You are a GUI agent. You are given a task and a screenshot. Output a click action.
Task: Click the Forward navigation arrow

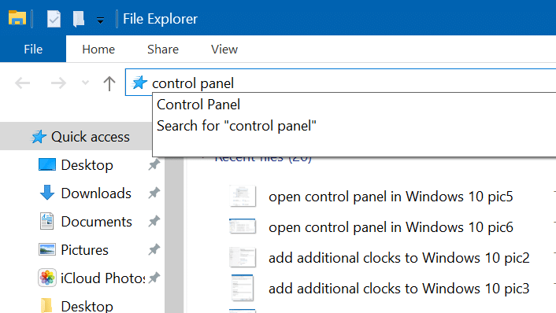(58, 83)
